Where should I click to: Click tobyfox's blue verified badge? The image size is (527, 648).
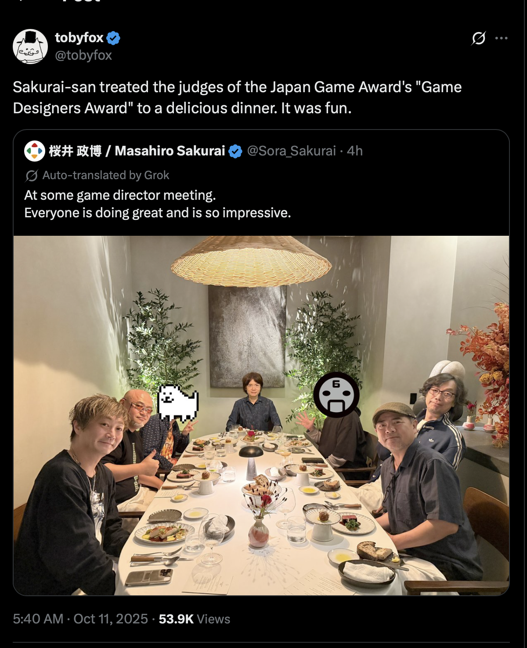113,38
